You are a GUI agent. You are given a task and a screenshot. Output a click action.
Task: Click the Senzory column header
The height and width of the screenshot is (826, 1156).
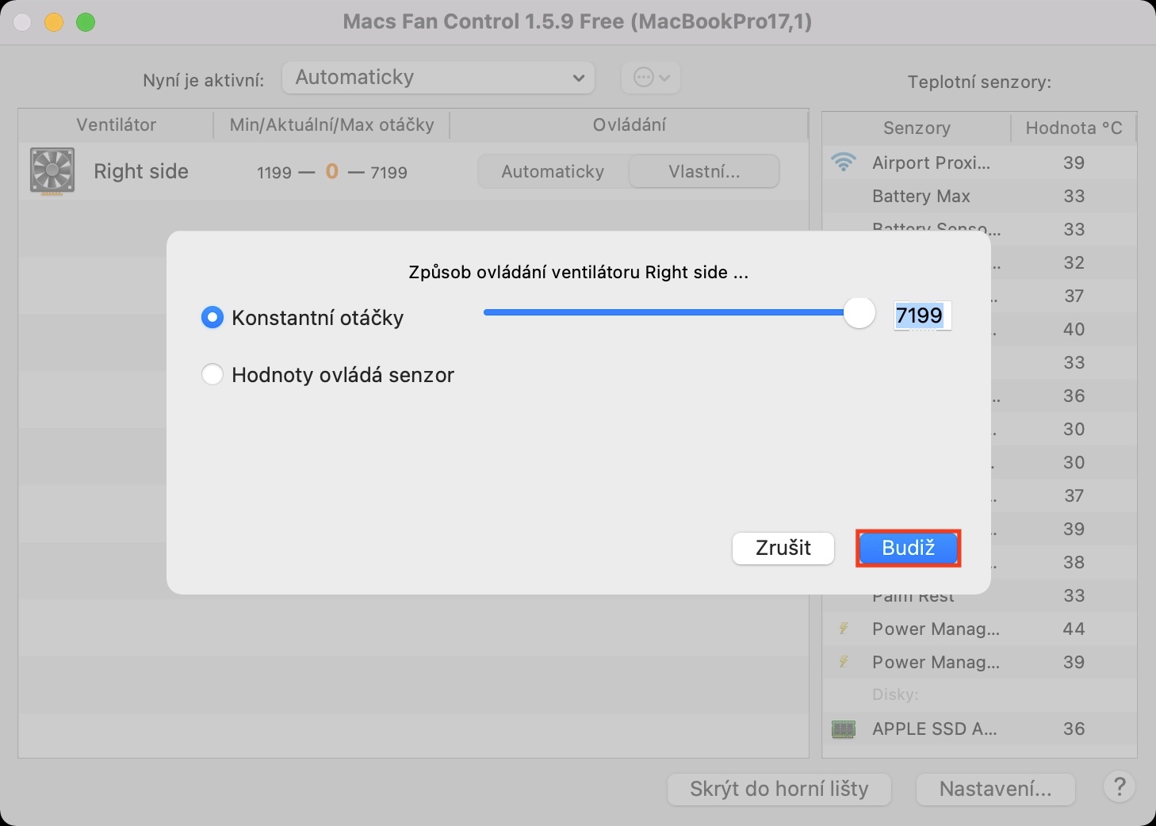(917, 128)
